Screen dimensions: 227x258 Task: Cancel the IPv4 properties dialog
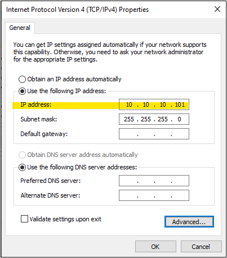[201, 247]
